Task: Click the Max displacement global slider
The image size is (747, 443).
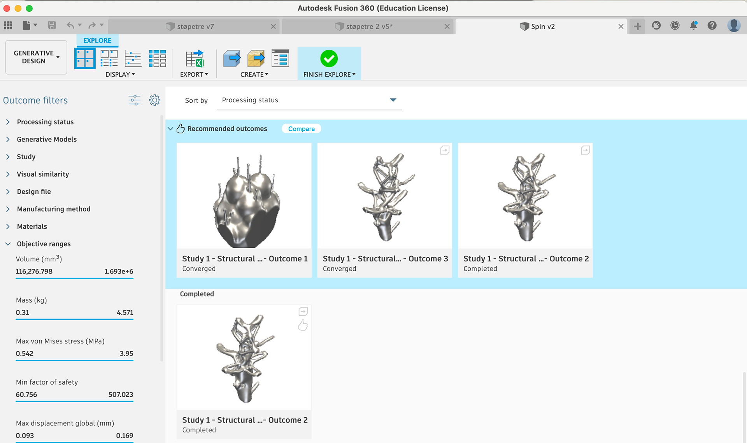Action: click(x=74, y=442)
